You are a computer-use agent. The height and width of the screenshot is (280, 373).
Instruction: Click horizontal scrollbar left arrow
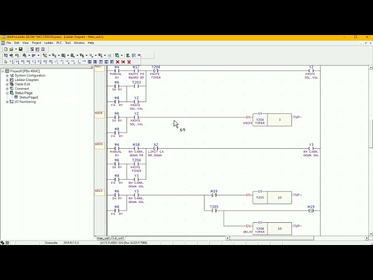[x=228, y=238]
